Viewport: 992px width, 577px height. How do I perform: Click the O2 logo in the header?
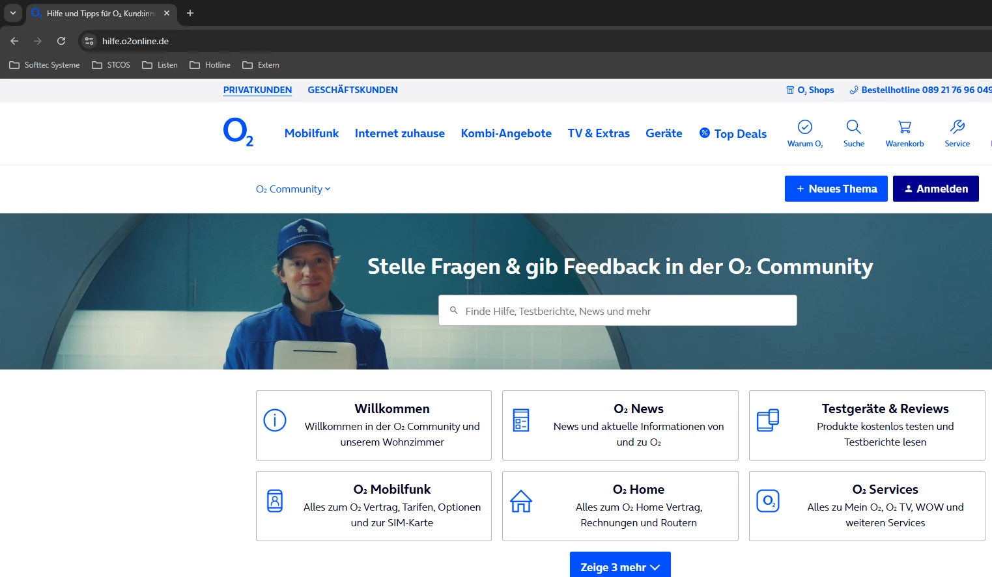point(238,132)
